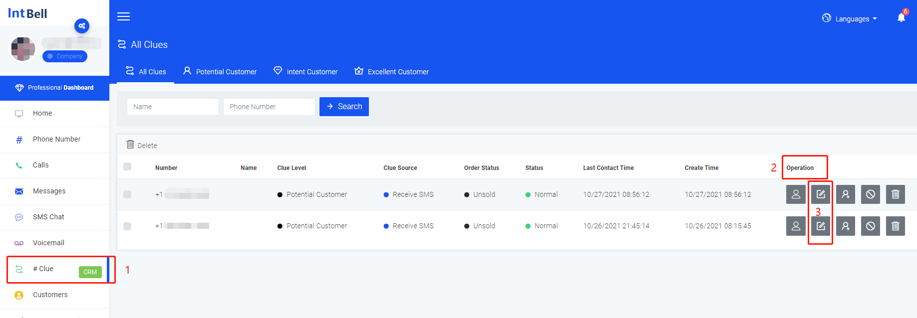Image resolution: width=917 pixels, height=318 pixels.
Task: Click the notification bell icon
Action: pos(901,17)
